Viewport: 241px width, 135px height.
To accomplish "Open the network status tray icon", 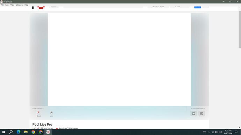I will tap(213, 132).
